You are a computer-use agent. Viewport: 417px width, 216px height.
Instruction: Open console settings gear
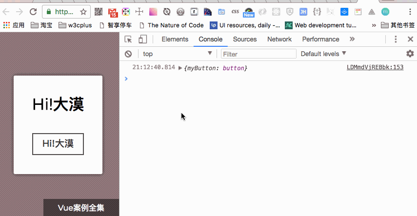(410, 54)
